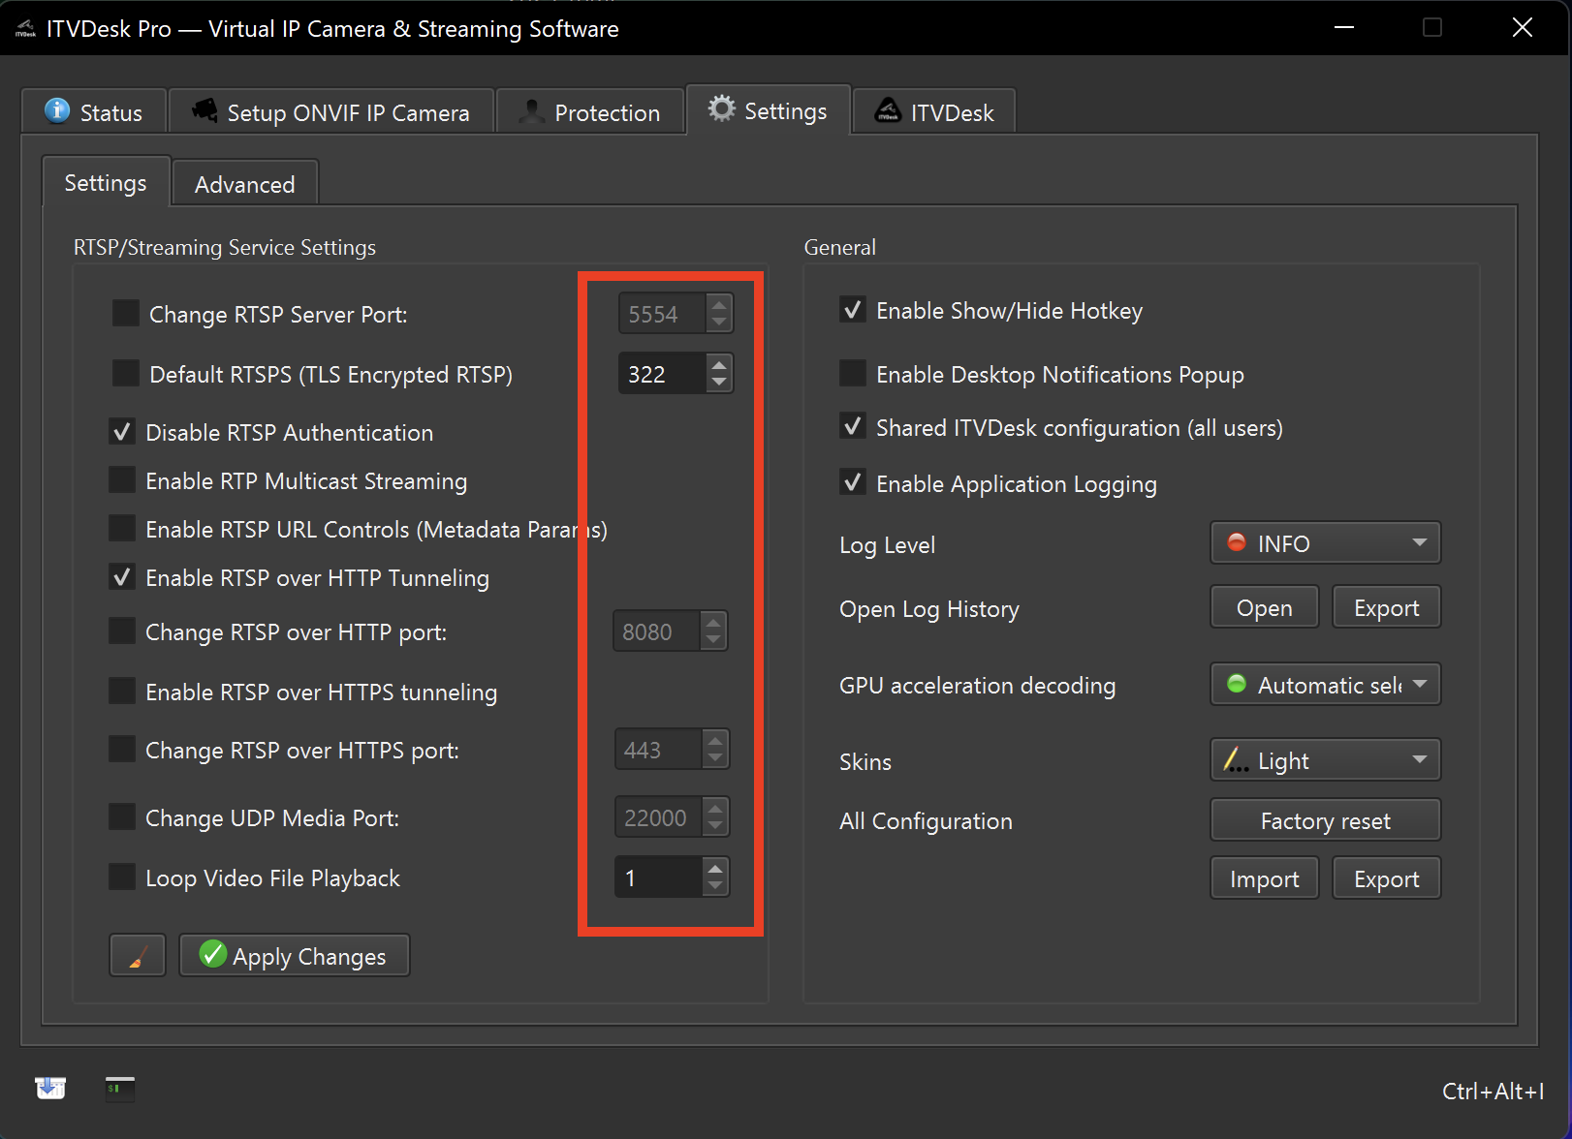Click the user icon on Protection tab

tap(531, 112)
